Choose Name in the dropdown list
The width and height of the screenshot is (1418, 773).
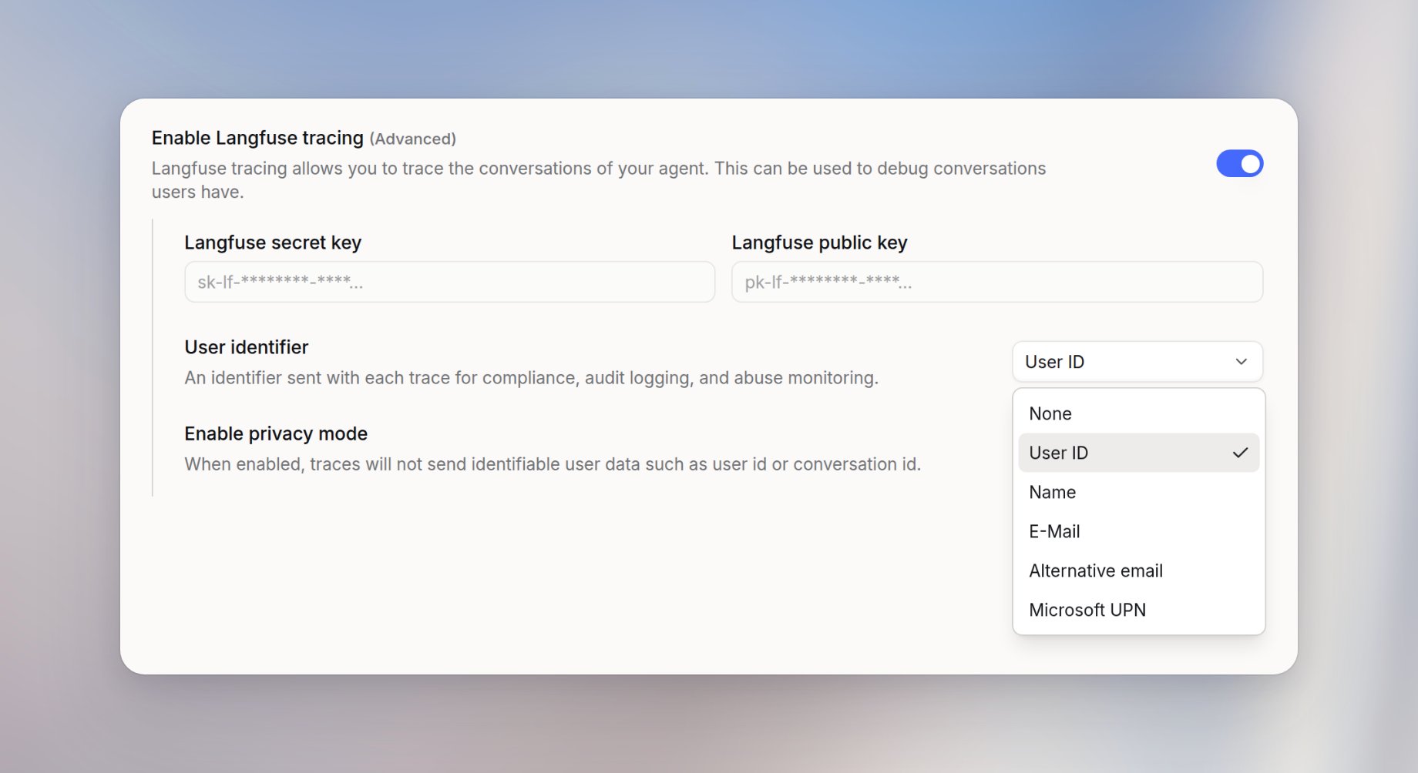[x=1138, y=492]
